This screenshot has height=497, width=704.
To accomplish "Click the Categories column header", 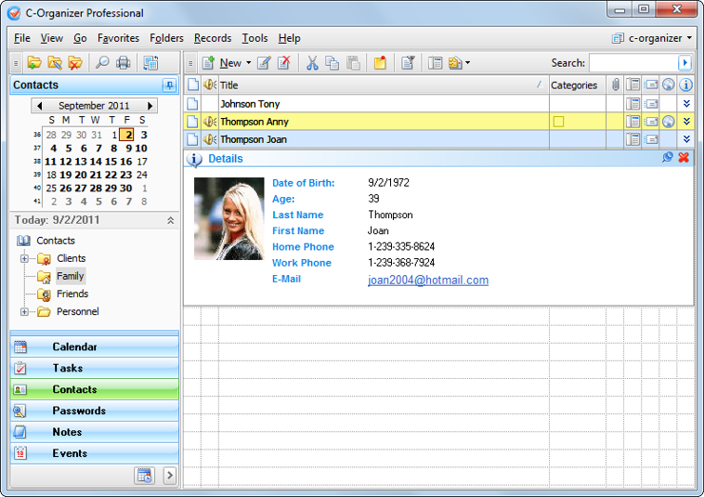I will 577,86.
